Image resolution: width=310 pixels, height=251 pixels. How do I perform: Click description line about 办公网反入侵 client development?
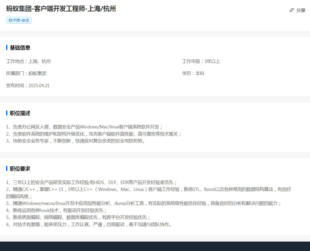[84, 127]
